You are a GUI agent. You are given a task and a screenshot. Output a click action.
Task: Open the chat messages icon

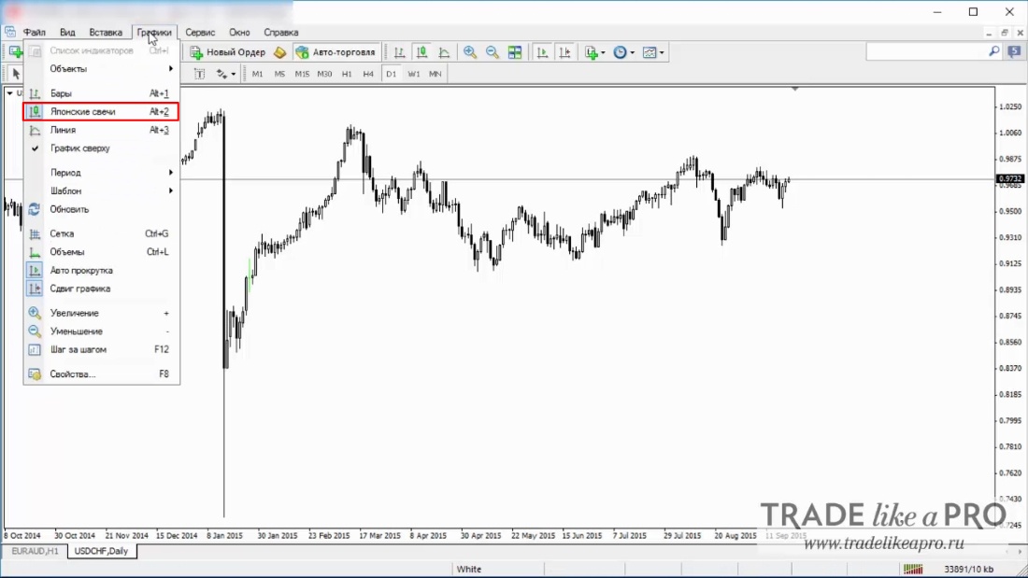pyautogui.click(x=1014, y=51)
